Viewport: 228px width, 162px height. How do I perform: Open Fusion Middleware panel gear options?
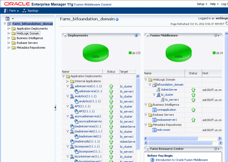(x=217, y=35)
